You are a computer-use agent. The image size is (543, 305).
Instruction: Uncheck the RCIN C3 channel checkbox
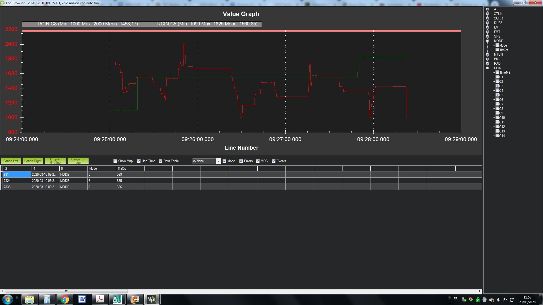pos(497,86)
